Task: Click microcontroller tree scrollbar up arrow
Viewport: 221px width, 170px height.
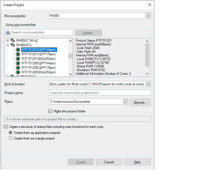Action: 70,41
